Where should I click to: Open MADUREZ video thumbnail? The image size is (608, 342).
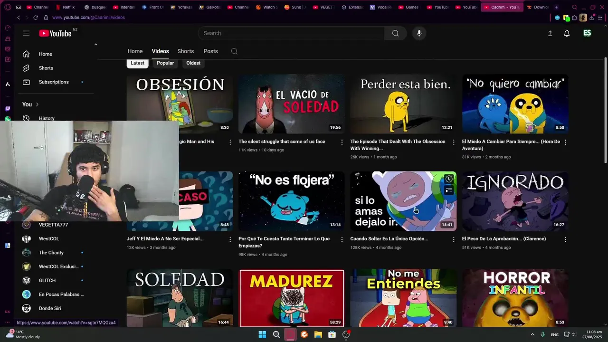coord(291,298)
